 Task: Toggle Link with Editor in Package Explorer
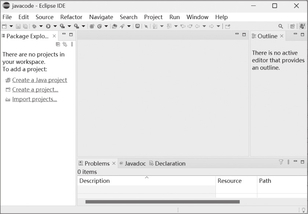point(65,44)
